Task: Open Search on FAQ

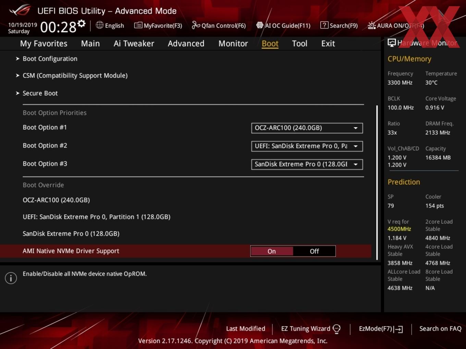Action: (440, 329)
